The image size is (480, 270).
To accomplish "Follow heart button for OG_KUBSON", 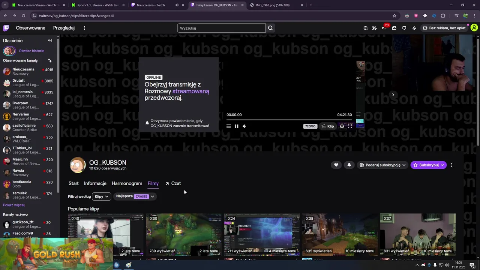I will click(336, 165).
